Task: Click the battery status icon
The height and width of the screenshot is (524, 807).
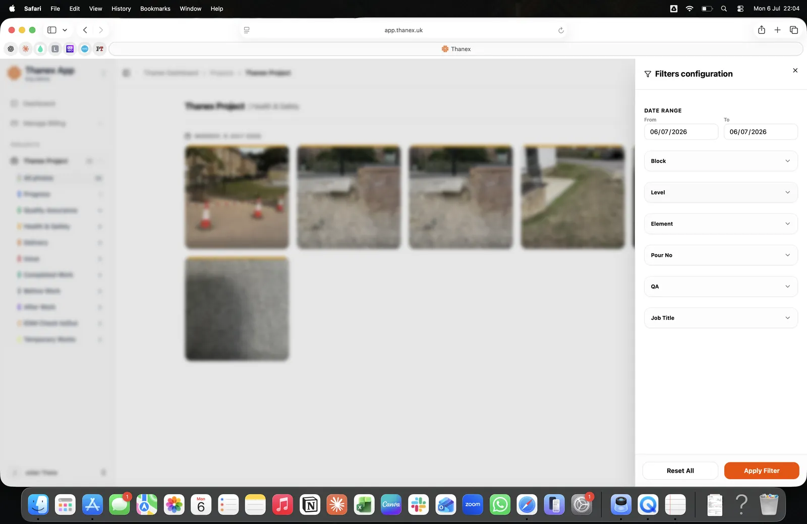Action: pos(707,9)
